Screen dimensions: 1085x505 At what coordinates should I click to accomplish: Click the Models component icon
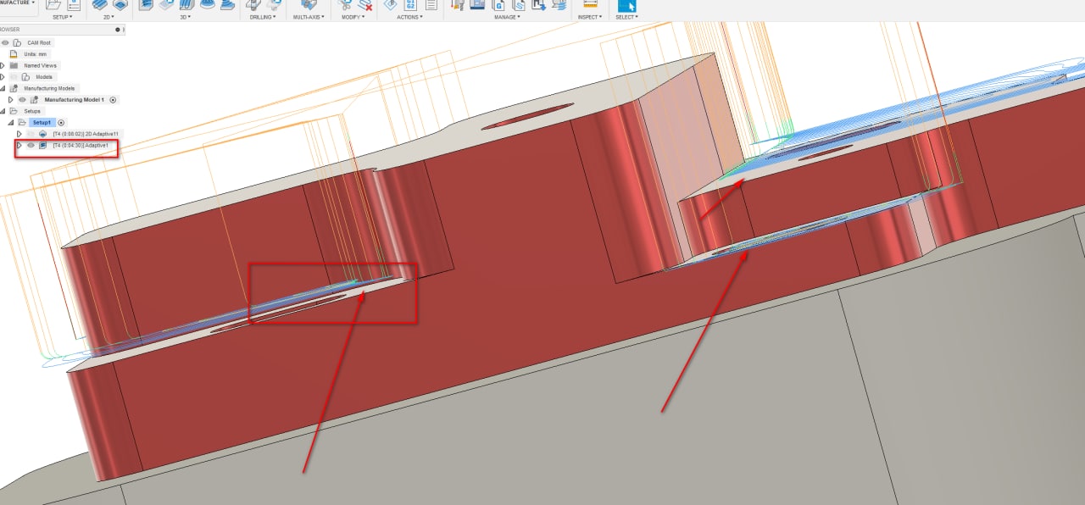(25, 77)
